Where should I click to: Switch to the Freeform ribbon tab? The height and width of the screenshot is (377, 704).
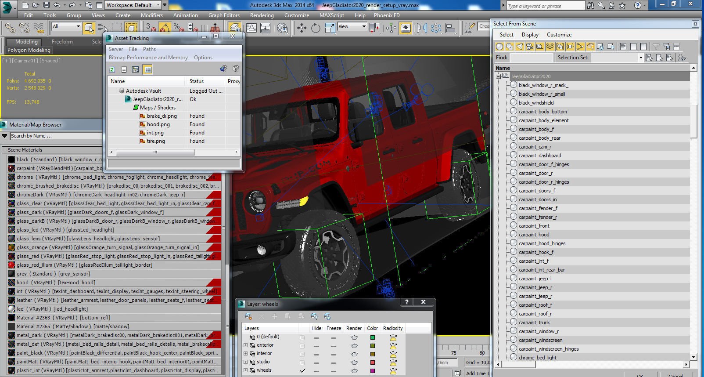tap(62, 42)
